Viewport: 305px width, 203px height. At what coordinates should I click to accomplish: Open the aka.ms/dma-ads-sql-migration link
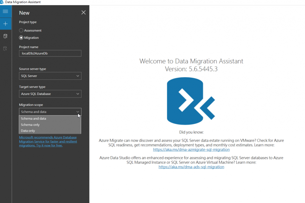(191, 167)
